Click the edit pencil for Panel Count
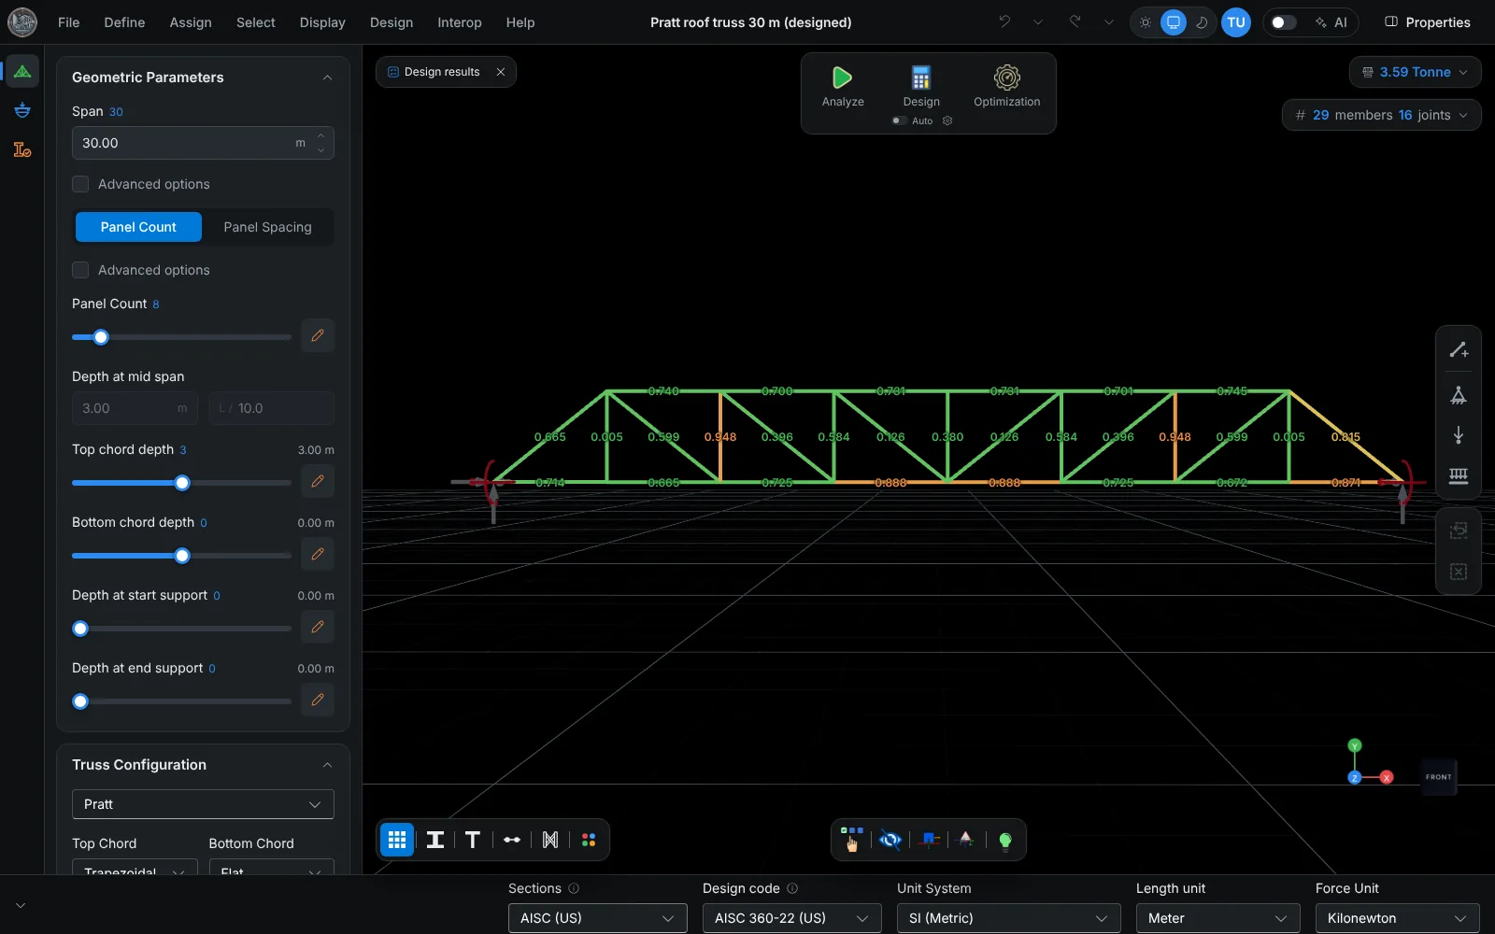Image resolution: width=1495 pixels, height=934 pixels. 318,335
